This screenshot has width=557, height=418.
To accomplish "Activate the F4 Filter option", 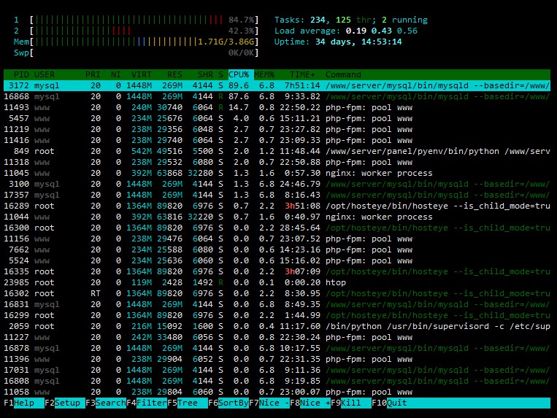I will pos(147,403).
